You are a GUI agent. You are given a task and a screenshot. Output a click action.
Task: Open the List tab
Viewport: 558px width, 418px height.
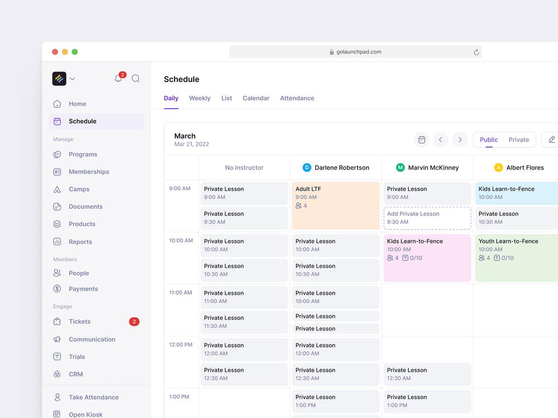227,98
